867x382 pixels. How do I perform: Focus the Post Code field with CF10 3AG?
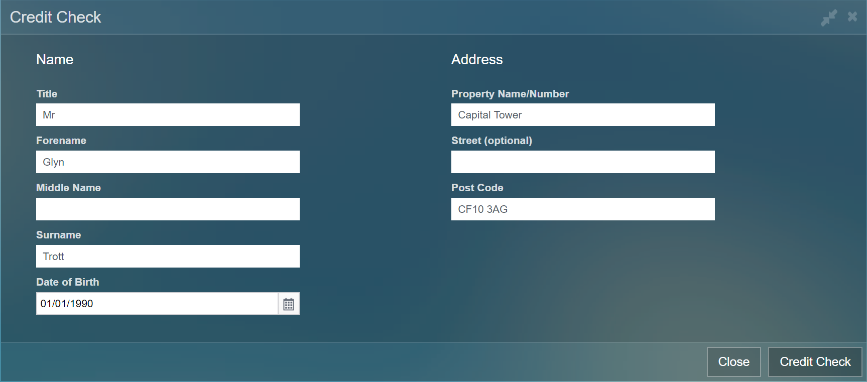pos(582,209)
